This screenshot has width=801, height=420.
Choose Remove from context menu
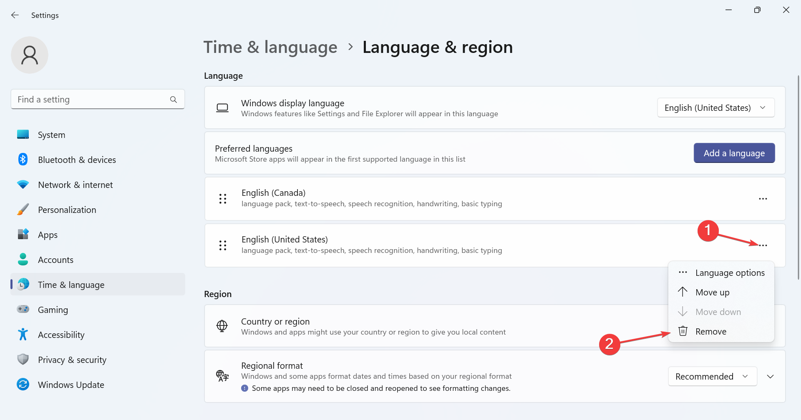(x=721, y=331)
